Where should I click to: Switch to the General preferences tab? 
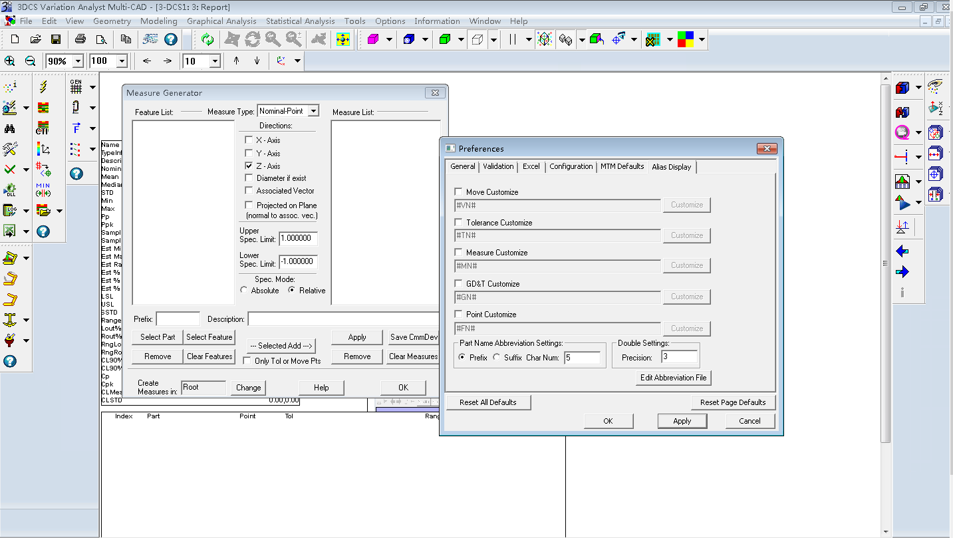[463, 166]
